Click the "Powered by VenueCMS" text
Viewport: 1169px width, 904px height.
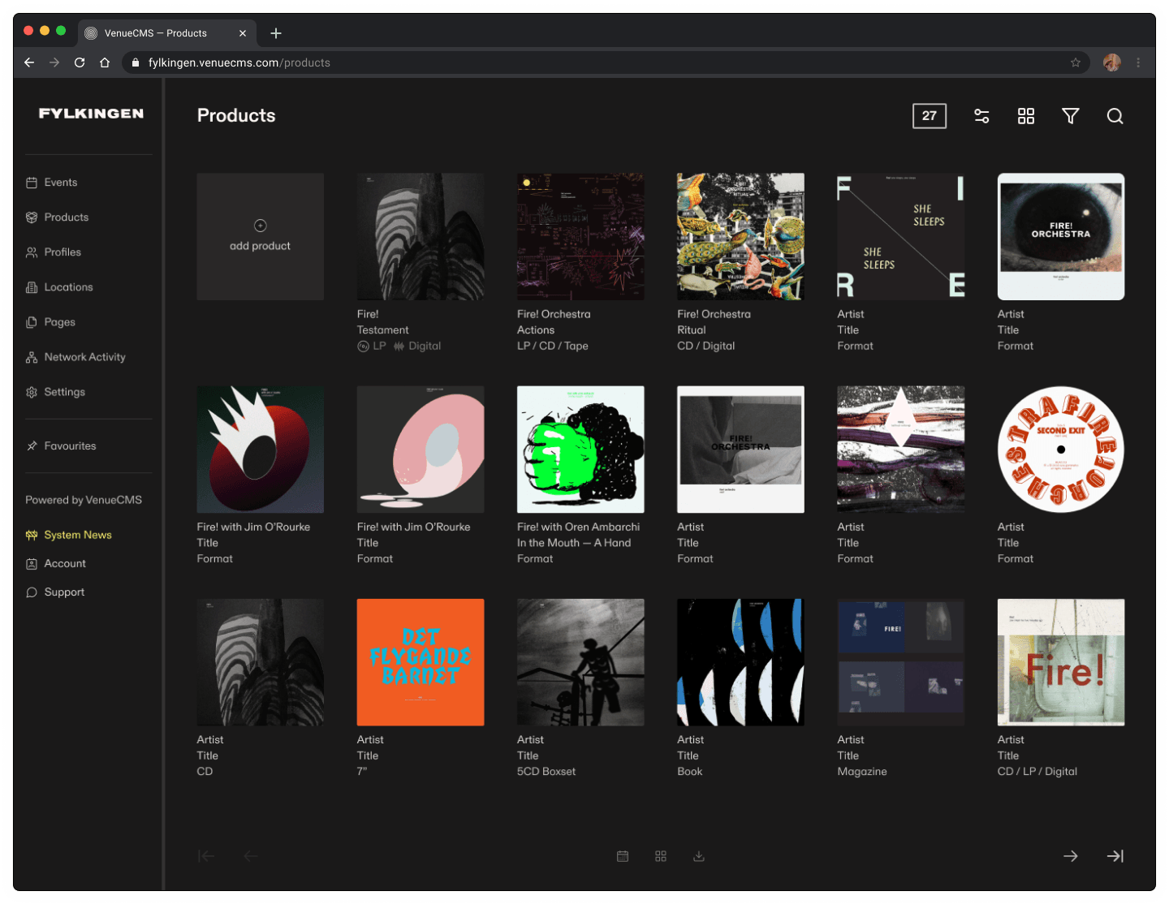(84, 500)
